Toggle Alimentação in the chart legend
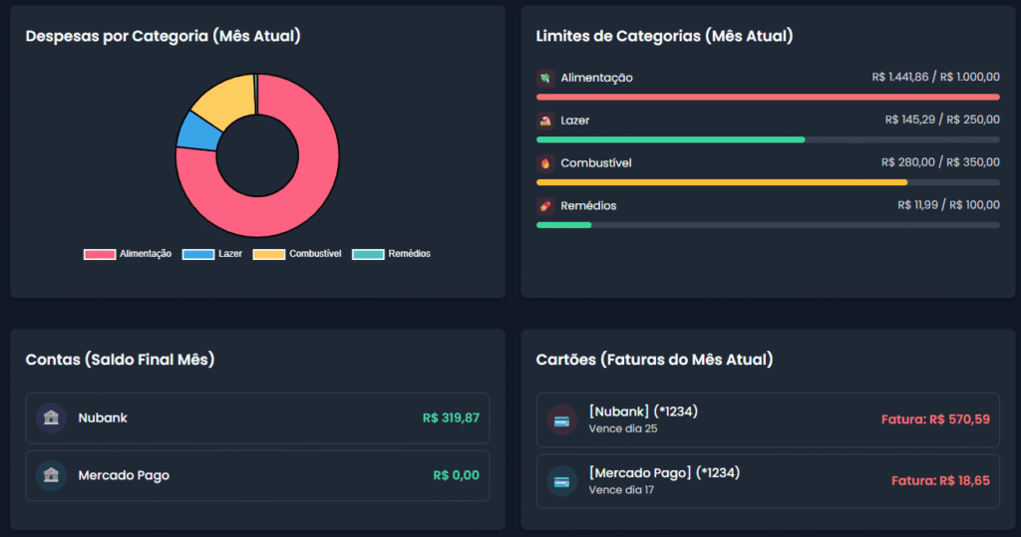 [128, 254]
